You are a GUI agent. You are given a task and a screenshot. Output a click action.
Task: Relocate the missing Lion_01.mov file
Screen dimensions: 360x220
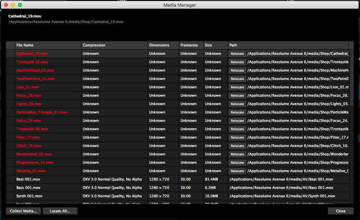[237, 87]
